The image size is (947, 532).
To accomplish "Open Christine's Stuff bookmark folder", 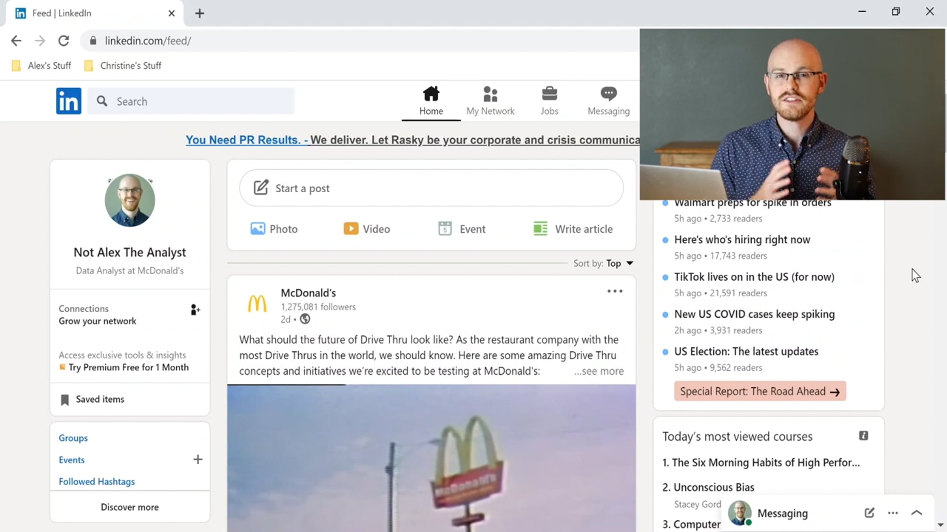I will point(123,65).
